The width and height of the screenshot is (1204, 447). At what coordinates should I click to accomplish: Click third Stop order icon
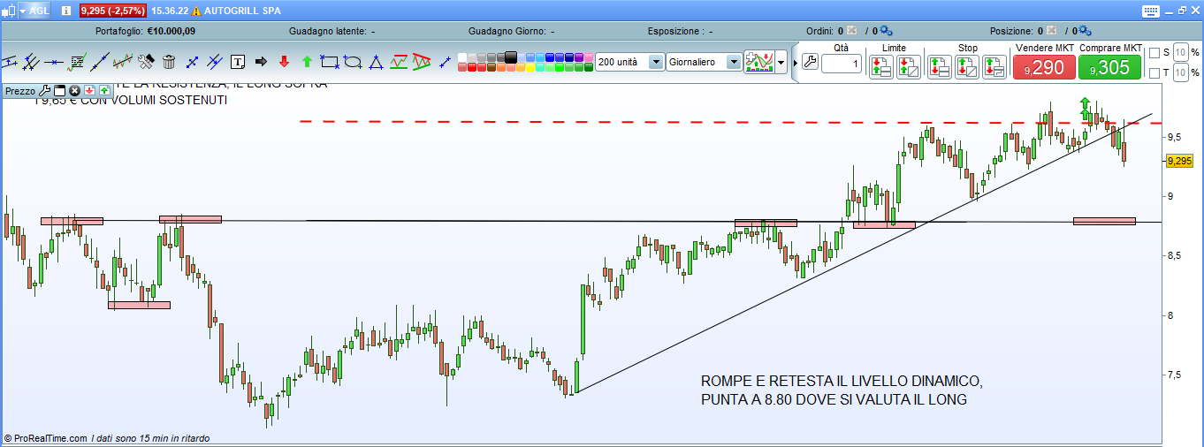pos(994,66)
